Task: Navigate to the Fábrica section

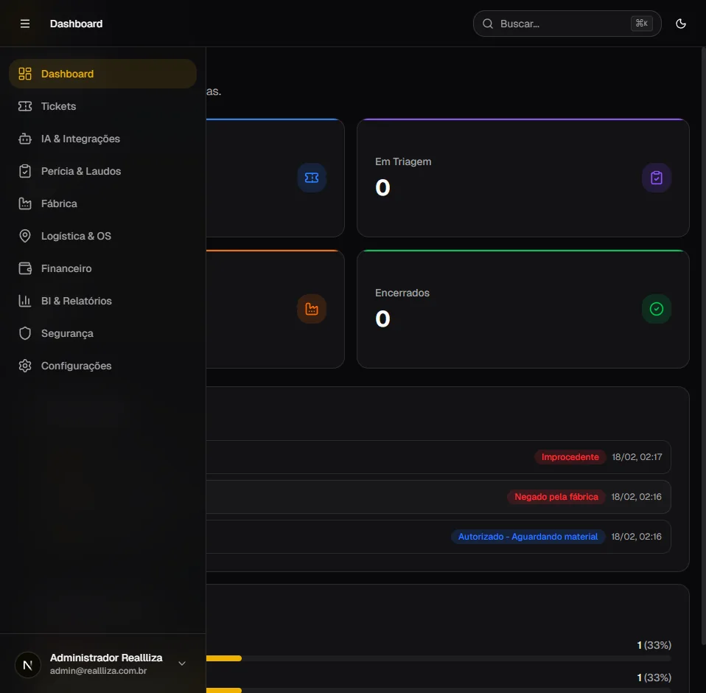Action: click(x=102, y=203)
